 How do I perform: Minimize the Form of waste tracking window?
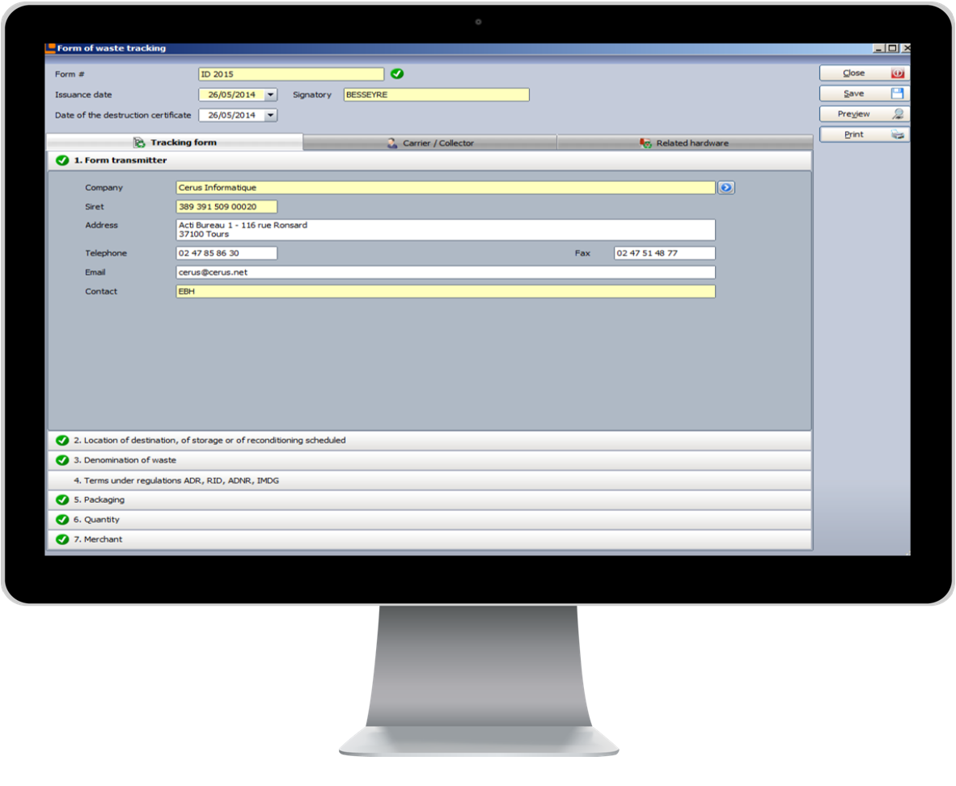pos(878,49)
